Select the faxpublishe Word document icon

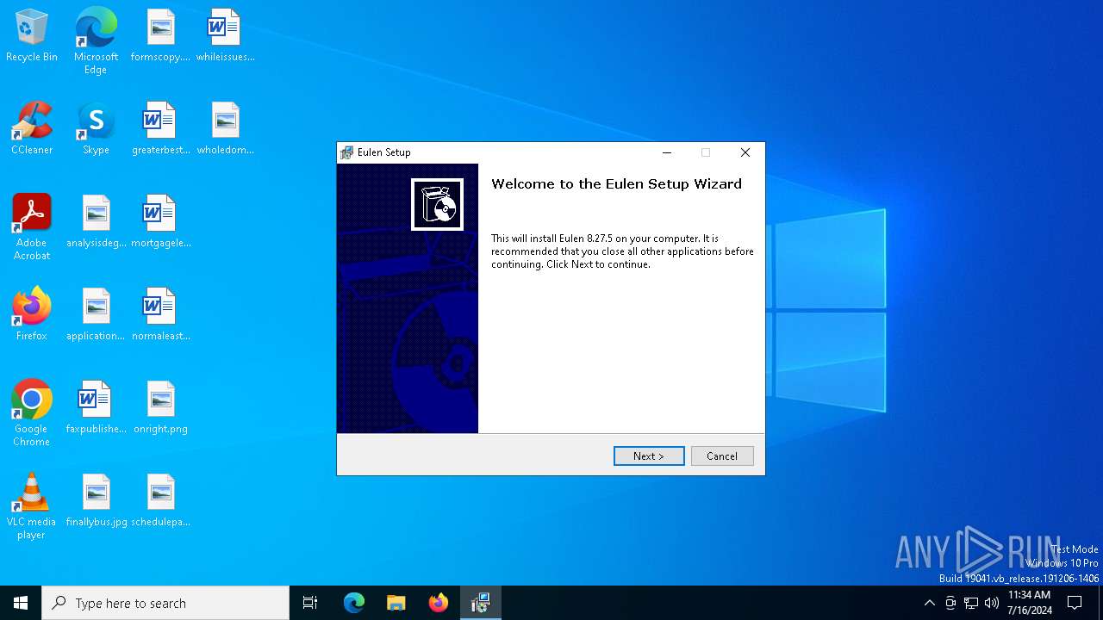click(96, 408)
